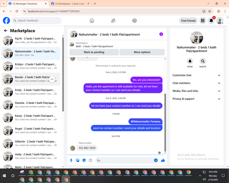The height and width of the screenshot is (183, 229).
Task: Choose a sticker icon
Action: coord(84,160)
